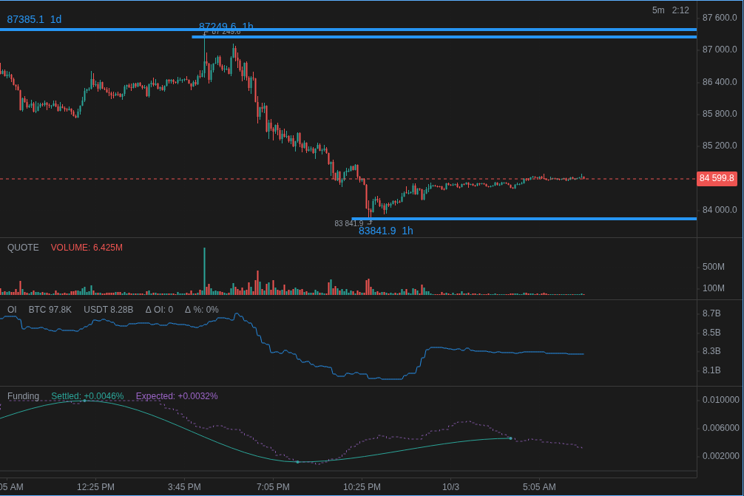
Task: Click the Funding indicator label
Action: tap(23, 396)
